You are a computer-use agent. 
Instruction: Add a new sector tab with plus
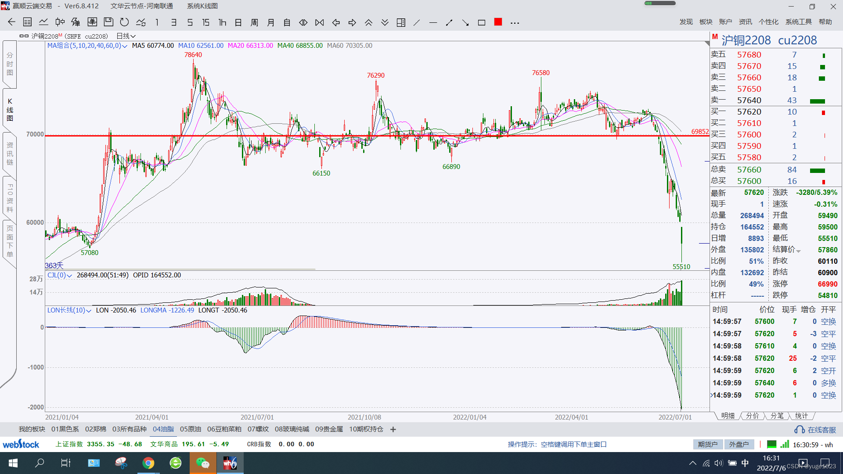pyautogui.click(x=393, y=430)
